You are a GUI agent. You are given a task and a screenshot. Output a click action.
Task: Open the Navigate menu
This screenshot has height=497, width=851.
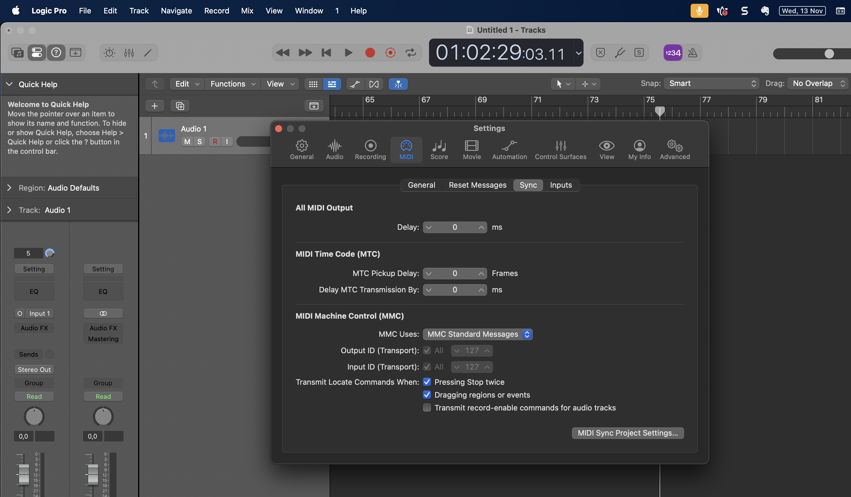(176, 11)
